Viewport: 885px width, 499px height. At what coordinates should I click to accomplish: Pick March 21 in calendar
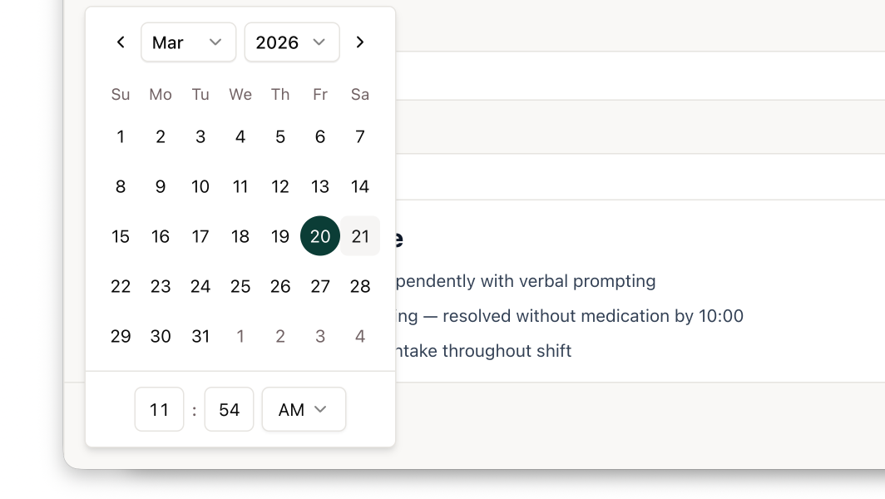360,236
